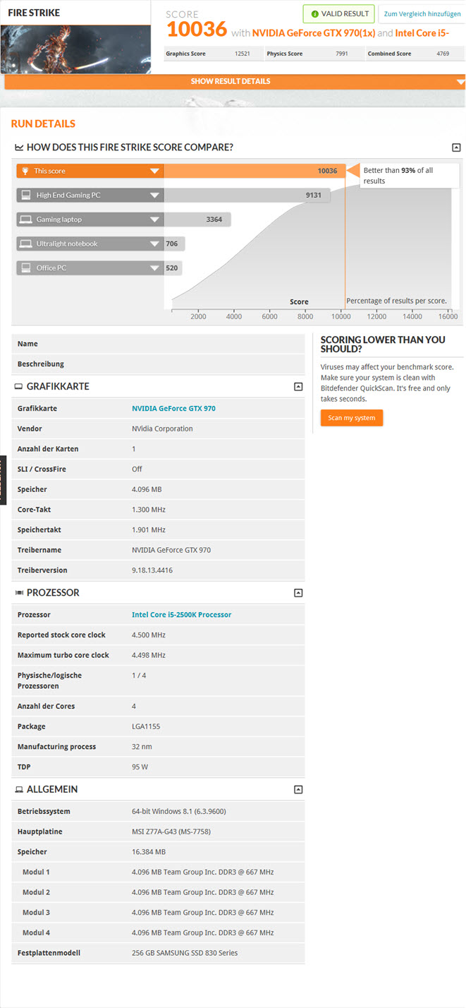
Task: Open the Intel Core i5- link in header
Action: point(422,32)
